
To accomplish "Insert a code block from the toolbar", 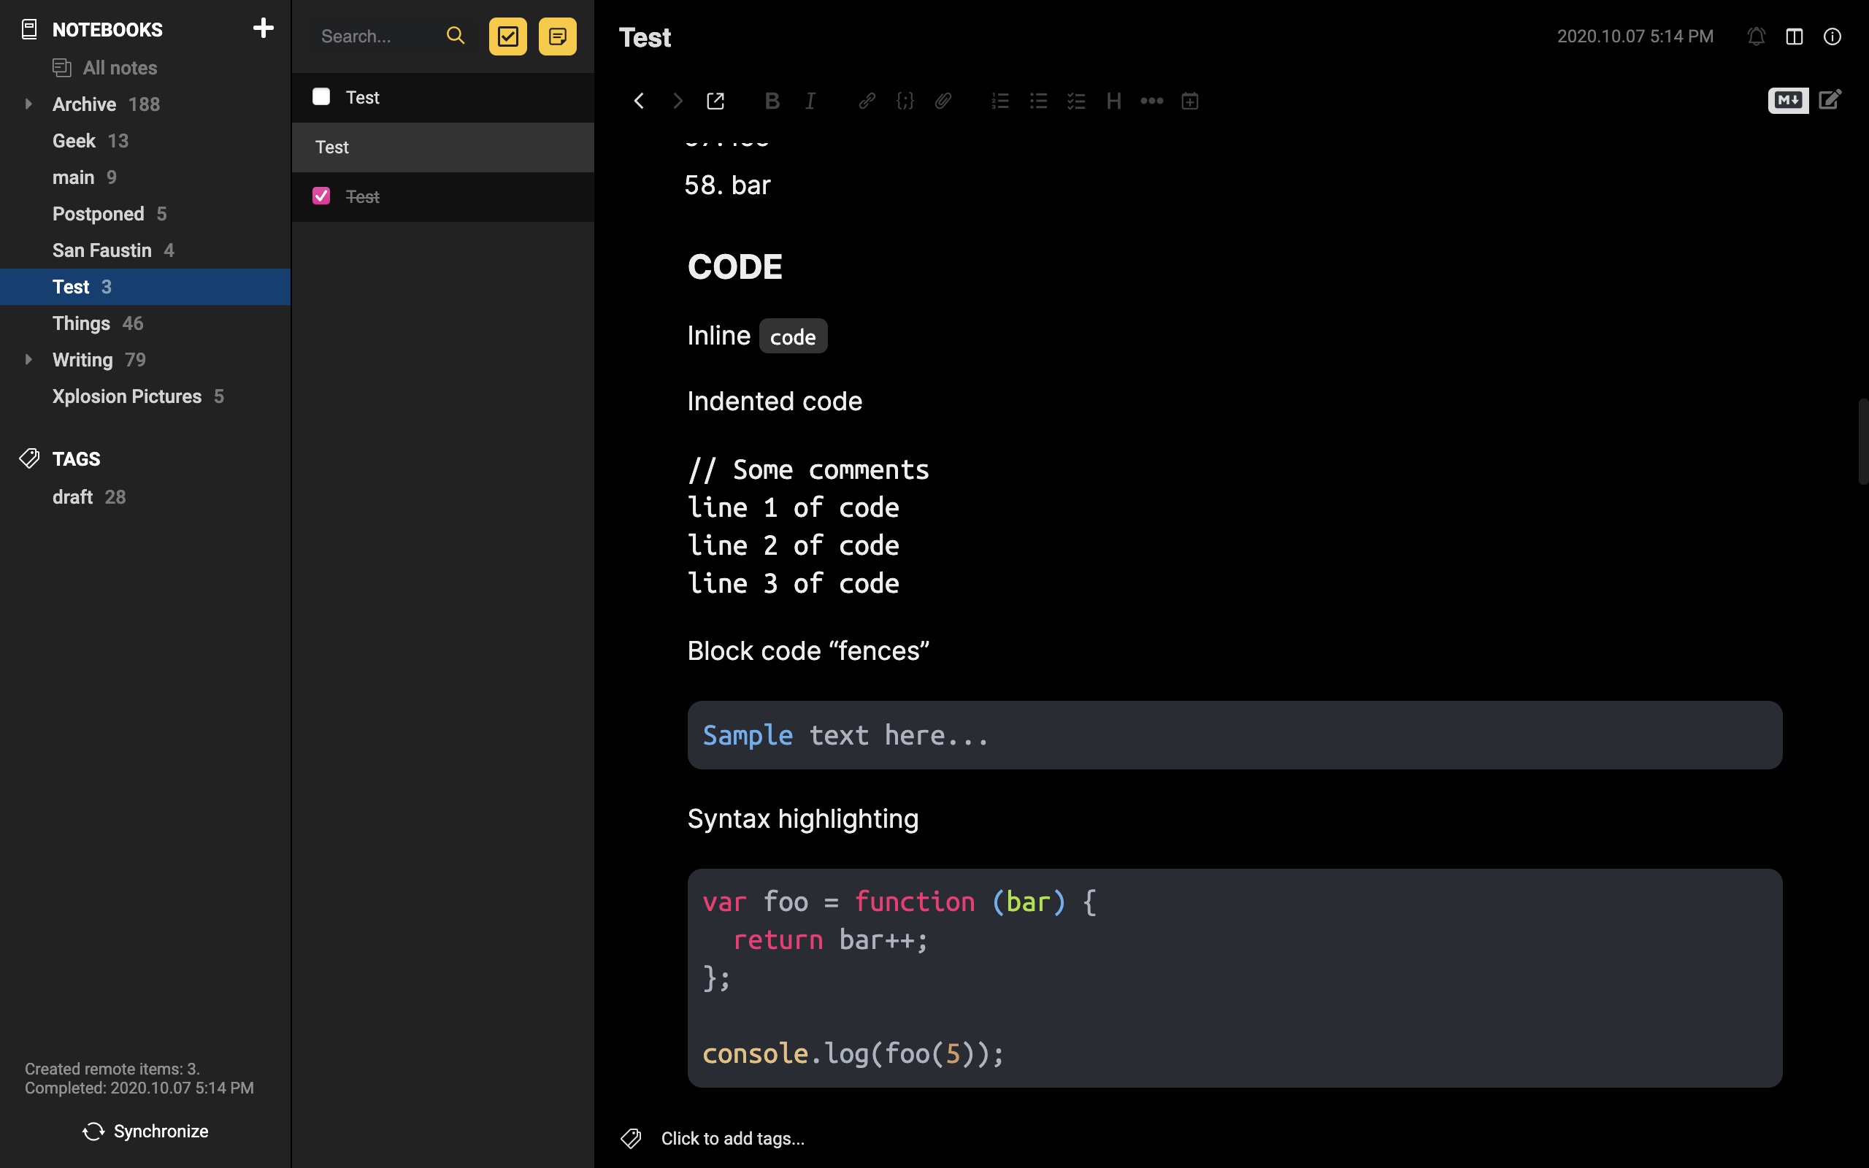I will (x=905, y=101).
